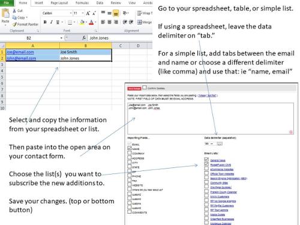
Task: Open the Name Box B2 dropdown
Action: click(x=61, y=38)
